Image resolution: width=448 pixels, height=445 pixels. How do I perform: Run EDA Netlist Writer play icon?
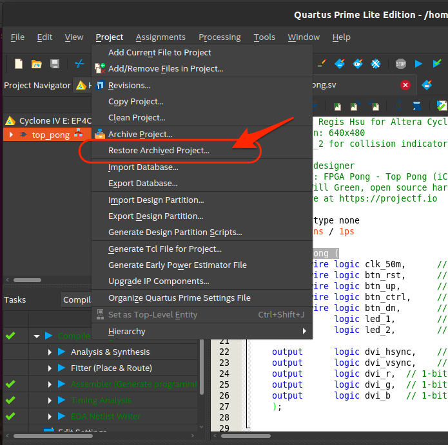tap(61, 416)
